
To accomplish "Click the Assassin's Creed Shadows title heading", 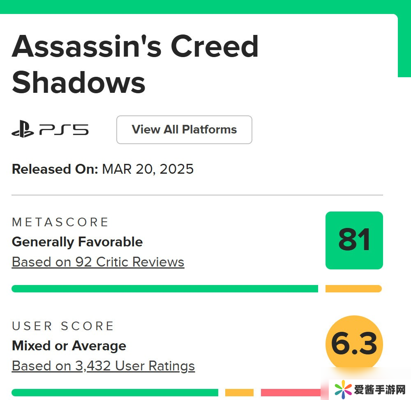I will pos(135,64).
